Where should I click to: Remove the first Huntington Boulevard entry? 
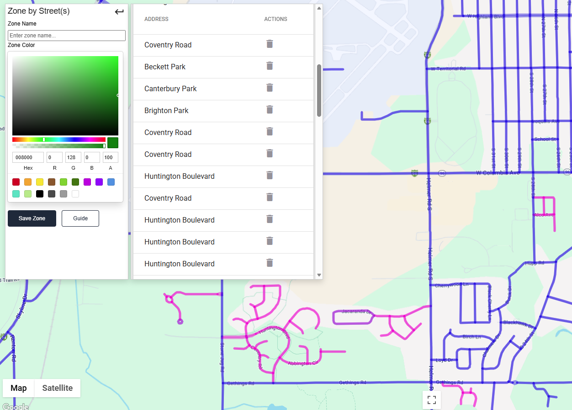pos(270,175)
